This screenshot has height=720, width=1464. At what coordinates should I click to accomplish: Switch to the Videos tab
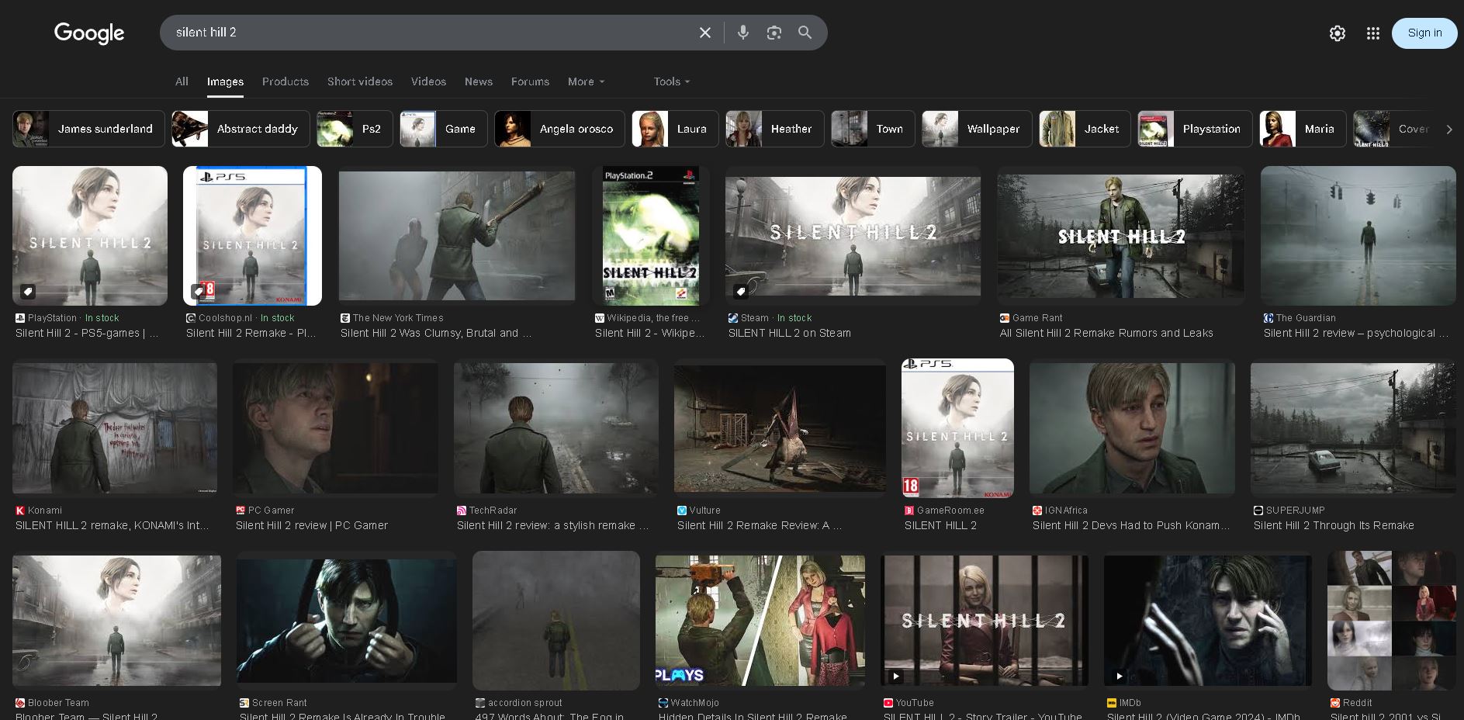tap(428, 81)
